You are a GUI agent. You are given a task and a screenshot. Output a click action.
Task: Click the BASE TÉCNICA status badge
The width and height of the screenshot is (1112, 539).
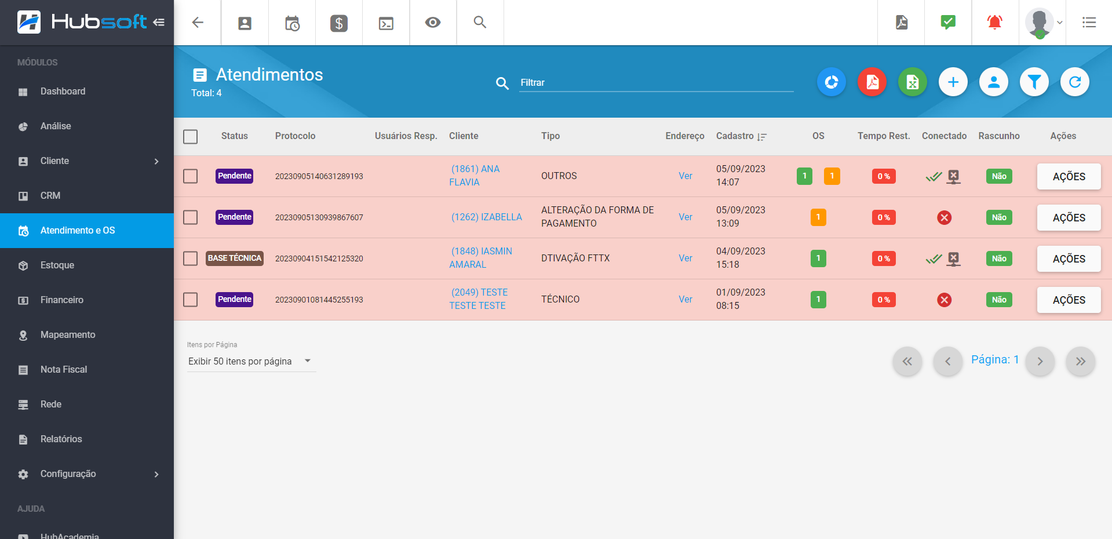coord(235,258)
